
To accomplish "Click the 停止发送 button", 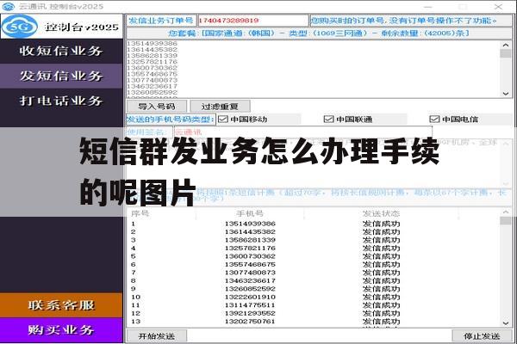I will 482,336.
